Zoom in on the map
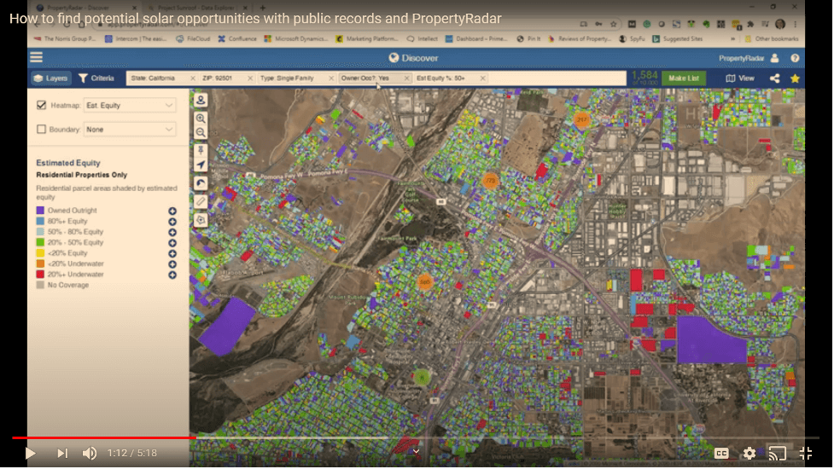The height and width of the screenshot is (469, 834). [x=201, y=119]
